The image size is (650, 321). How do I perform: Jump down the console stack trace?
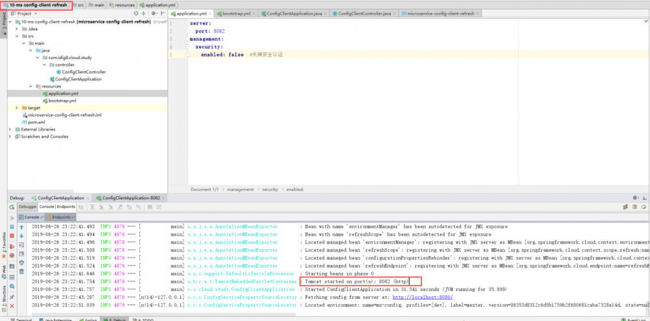tap(21, 236)
